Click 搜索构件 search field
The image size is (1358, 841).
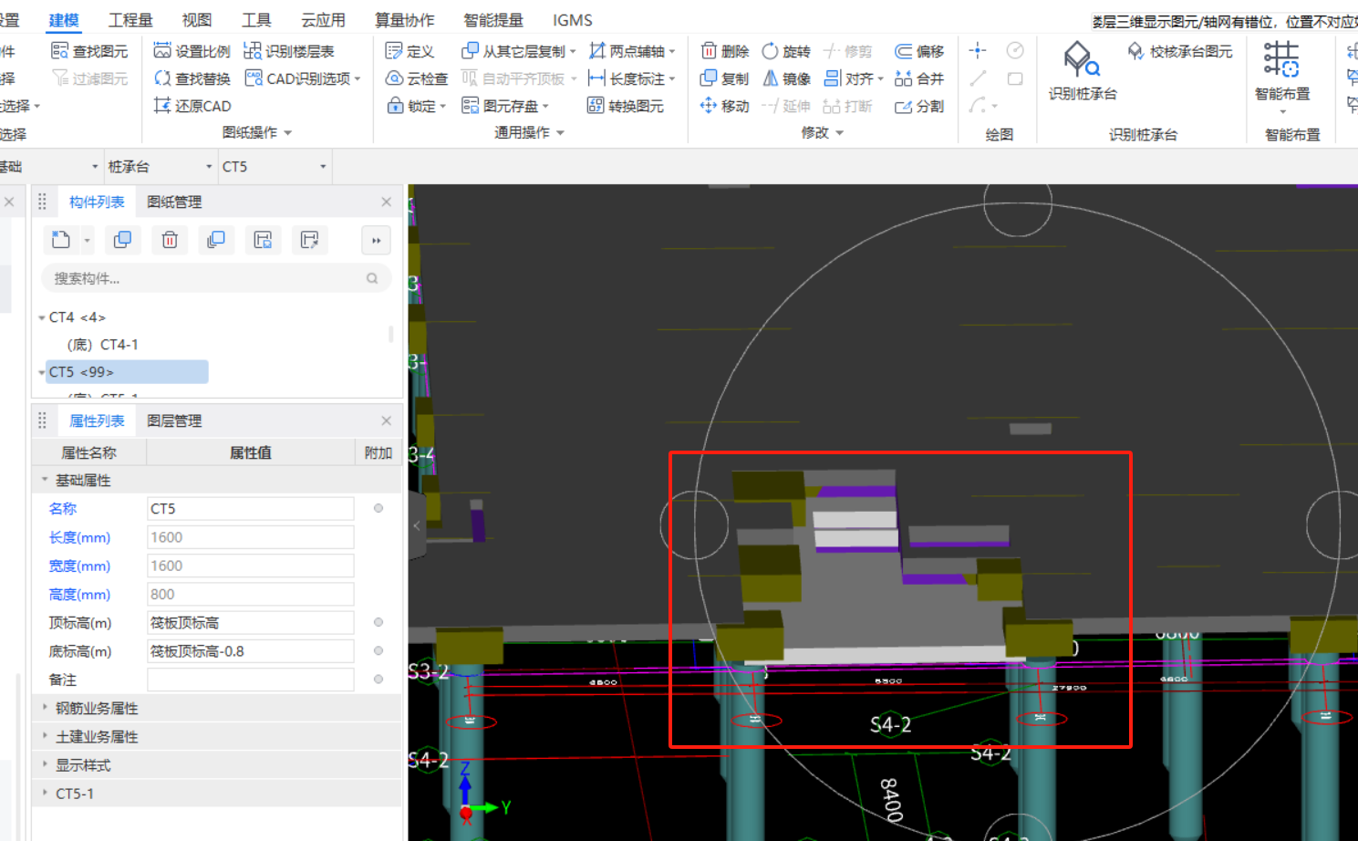(x=216, y=278)
